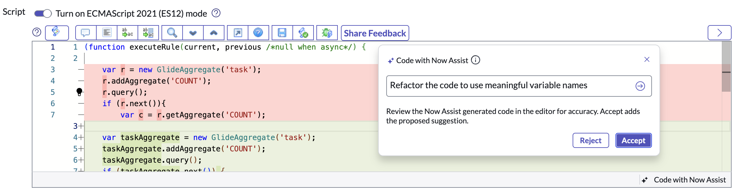Image resolution: width=736 pixels, height=195 pixels.
Task: Submit the prompt with the arrow icon
Action: [x=640, y=86]
